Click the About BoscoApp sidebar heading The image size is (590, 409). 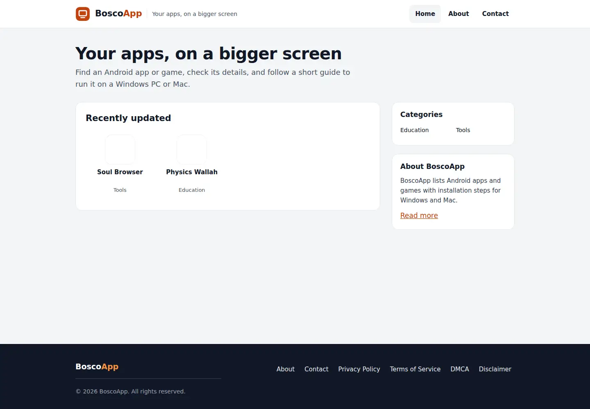(432, 166)
